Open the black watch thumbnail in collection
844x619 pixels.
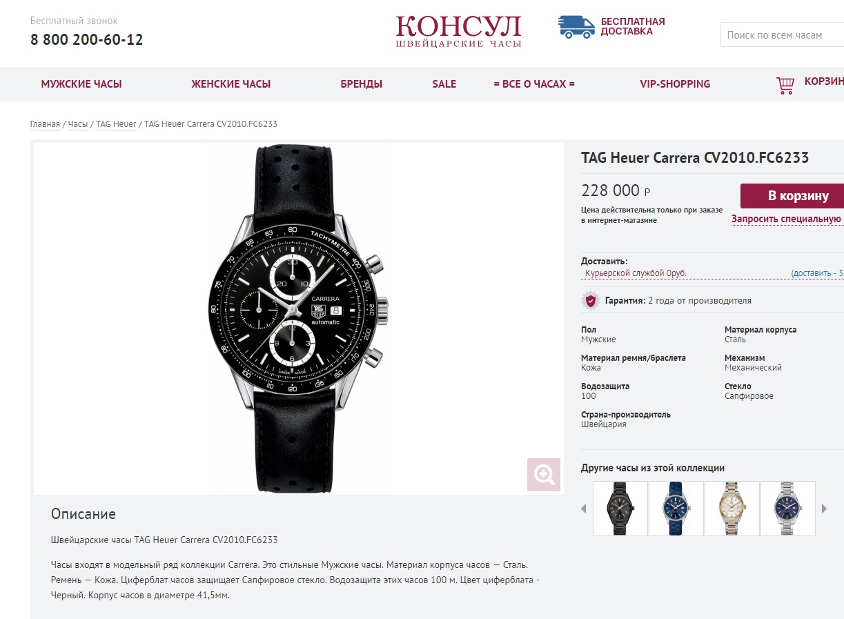coord(620,509)
